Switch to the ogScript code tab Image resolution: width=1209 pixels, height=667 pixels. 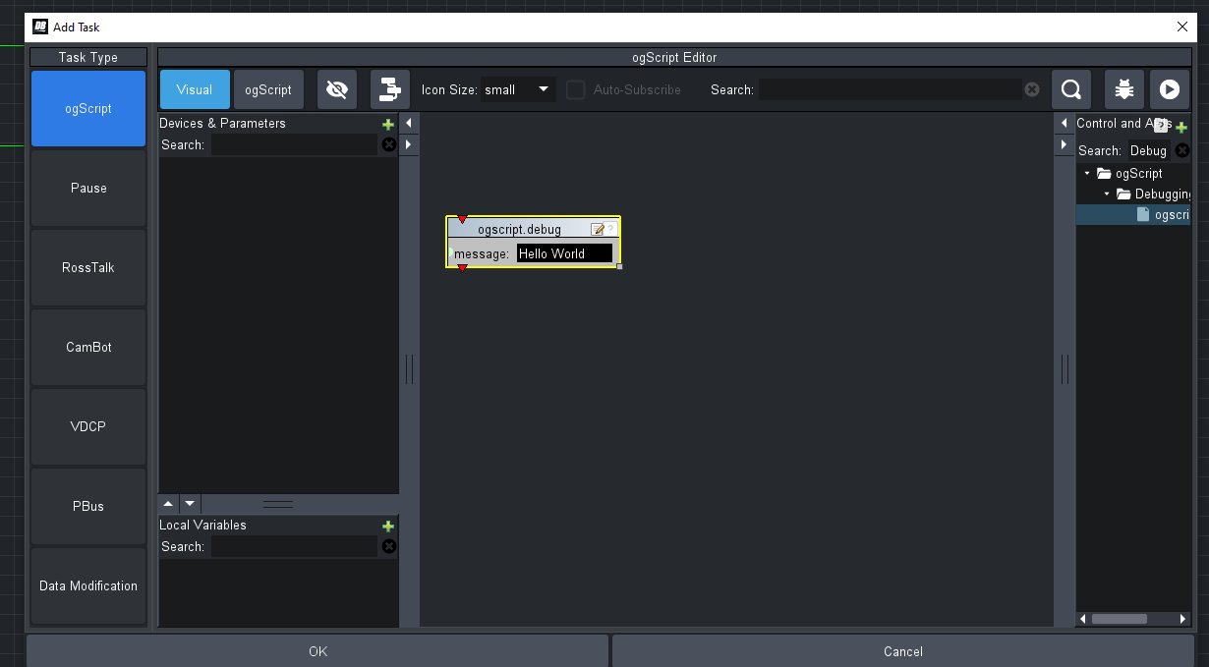[268, 89]
